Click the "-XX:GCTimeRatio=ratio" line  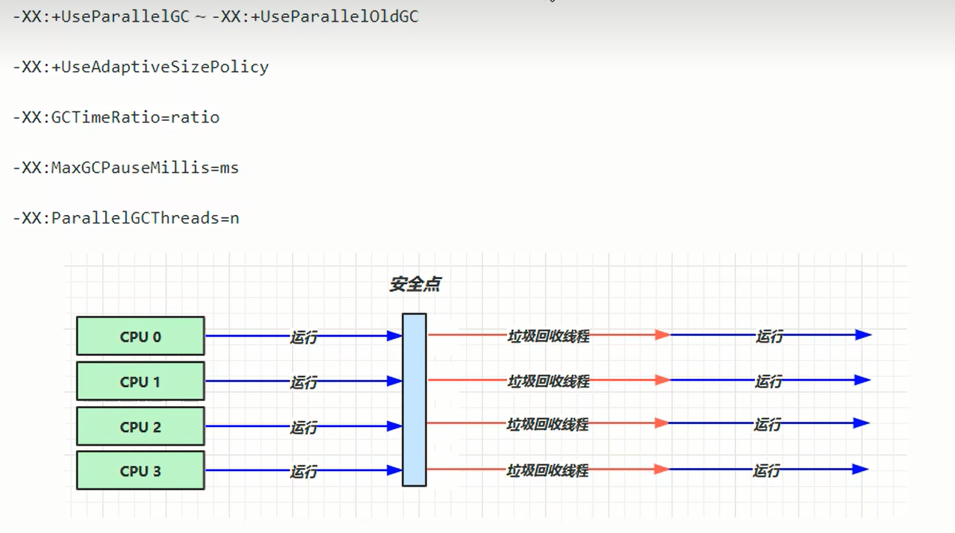116,117
